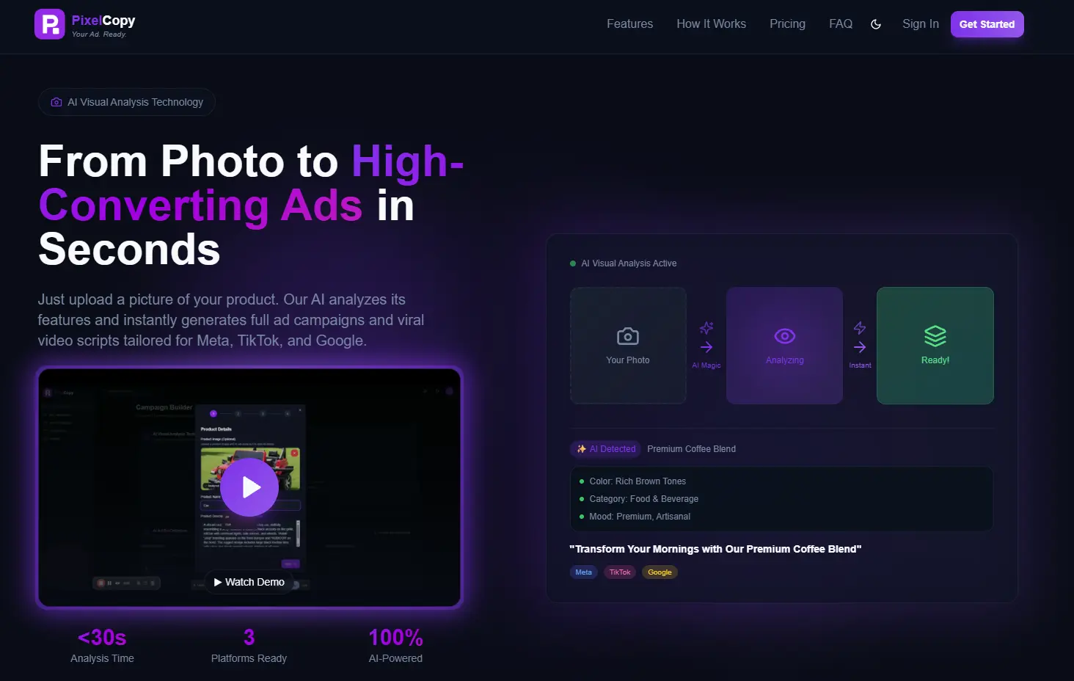Click 'AI Visual Analysis Active' label
Image resolution: width=1074 pixels, height=681 pixels.
click(x=629, y=263)
